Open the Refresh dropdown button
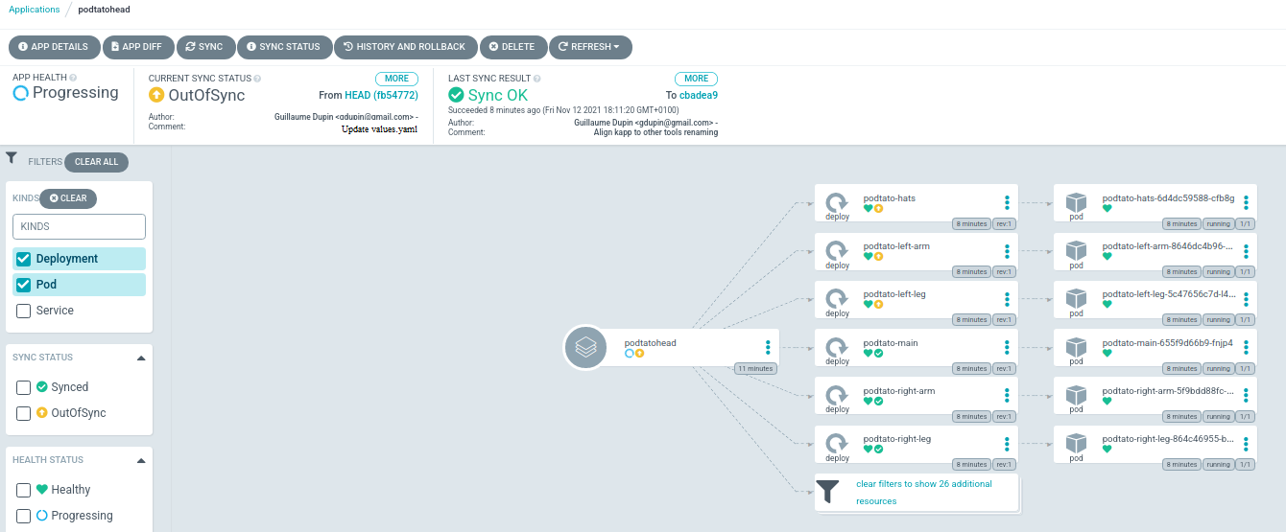 click(x=589, y=47)
